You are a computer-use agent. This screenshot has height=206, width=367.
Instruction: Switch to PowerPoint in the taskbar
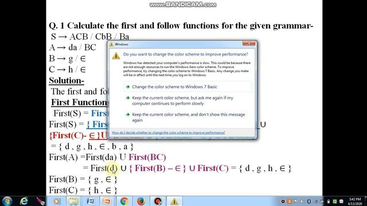click(x=107, y=201)
